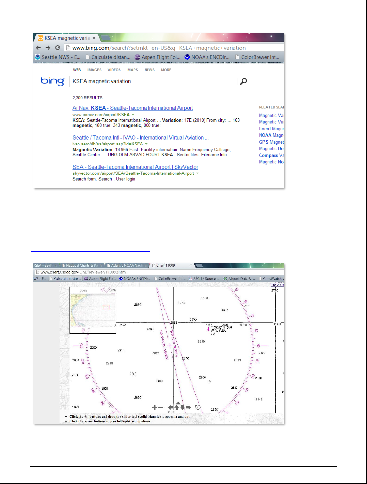Open Calculate distan bookmark in Bing window
The image size is (367, 484).
(108, 57)
